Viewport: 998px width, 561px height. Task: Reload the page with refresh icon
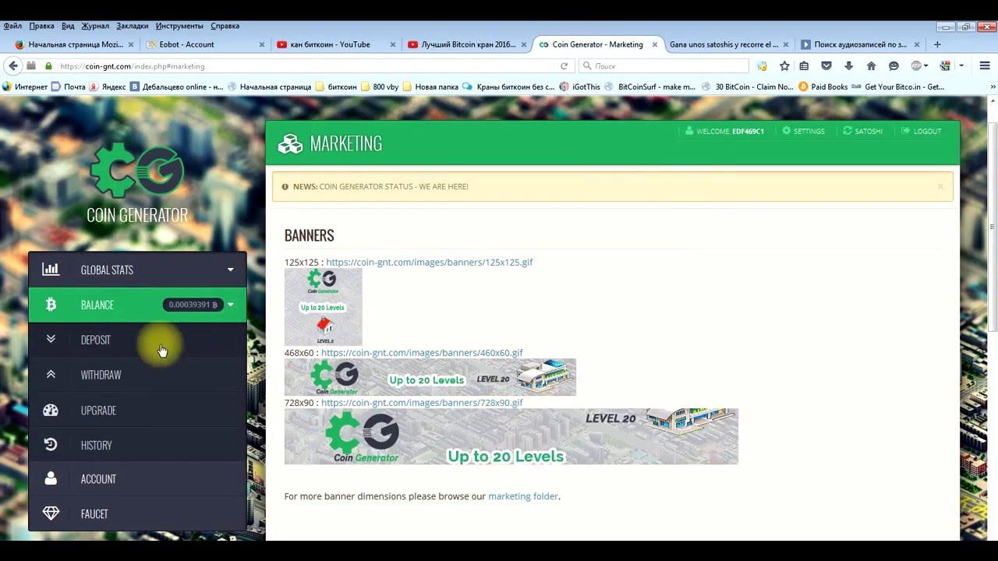[564, 66]
